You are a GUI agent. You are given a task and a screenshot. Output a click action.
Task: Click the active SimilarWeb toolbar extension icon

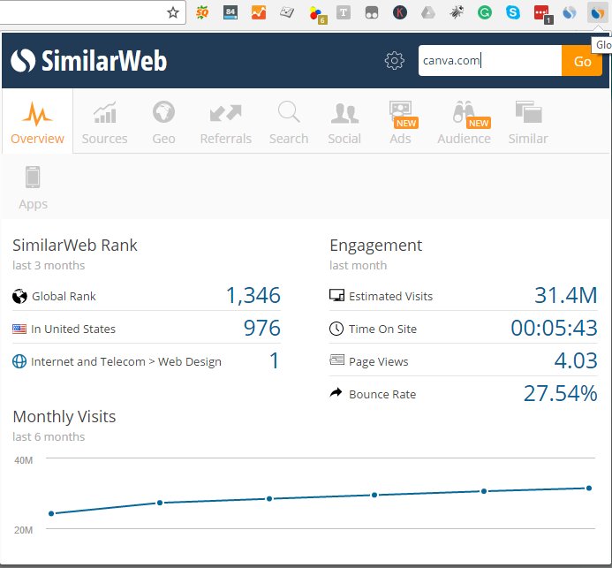598,13
